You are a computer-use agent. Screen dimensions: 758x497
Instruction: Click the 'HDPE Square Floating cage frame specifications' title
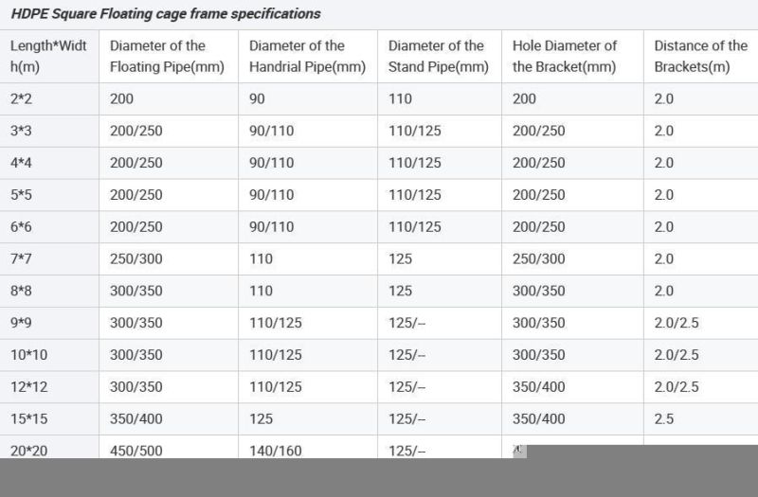pos(166,14)
